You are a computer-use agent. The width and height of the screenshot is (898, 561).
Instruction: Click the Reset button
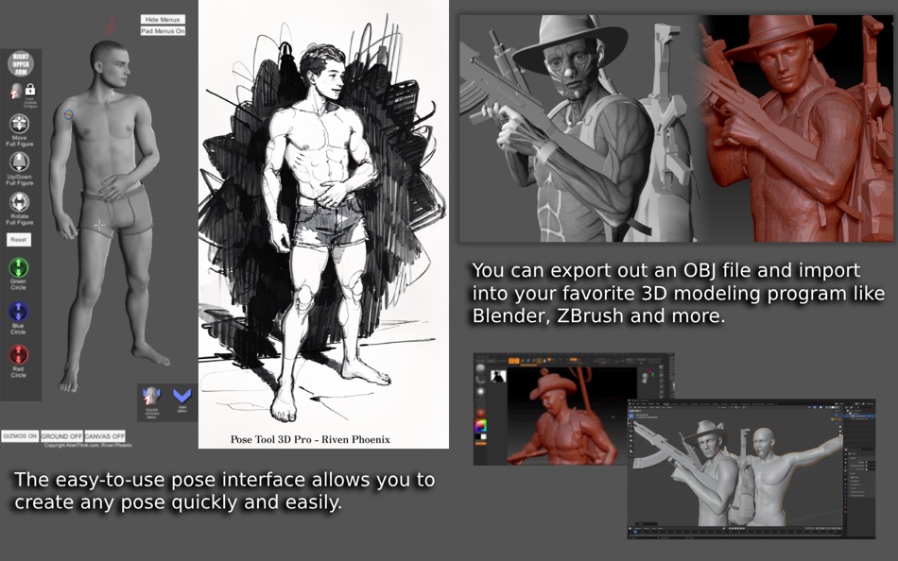pyautogui.click(x=19, y=239)
